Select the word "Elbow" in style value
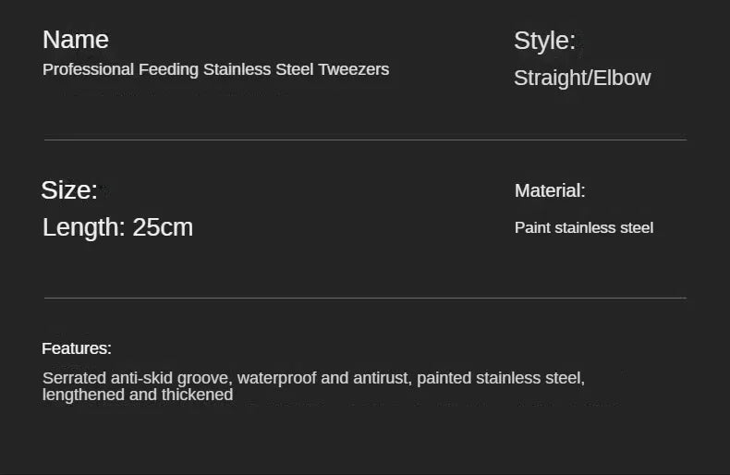 pyautogui.click(x=622, y=78)
